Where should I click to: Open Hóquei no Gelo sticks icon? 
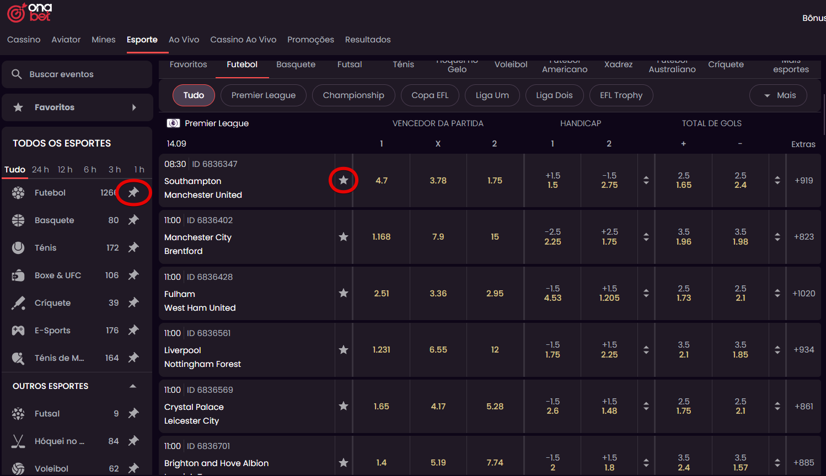(x=18, y=441)
